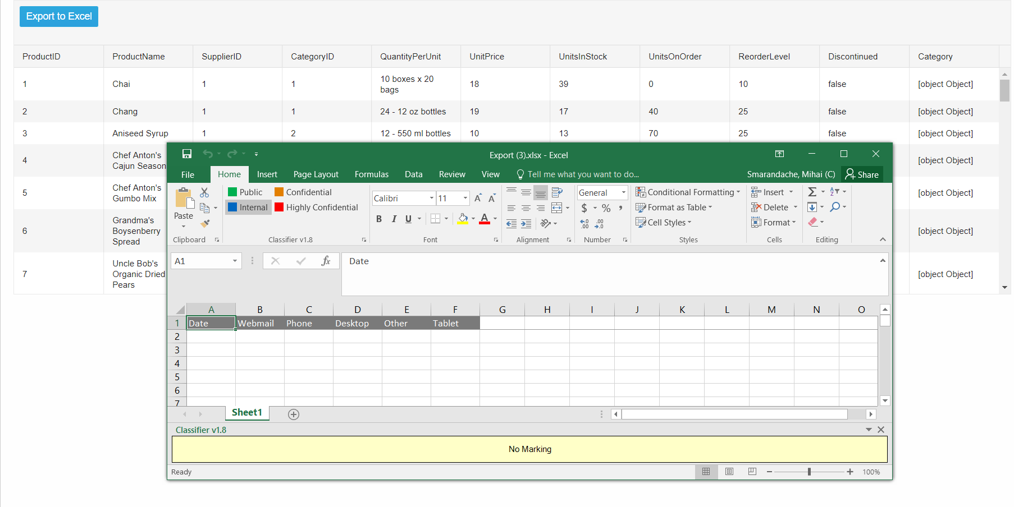
Task: Center cell text horizontally
Action: tap(526, 208)
